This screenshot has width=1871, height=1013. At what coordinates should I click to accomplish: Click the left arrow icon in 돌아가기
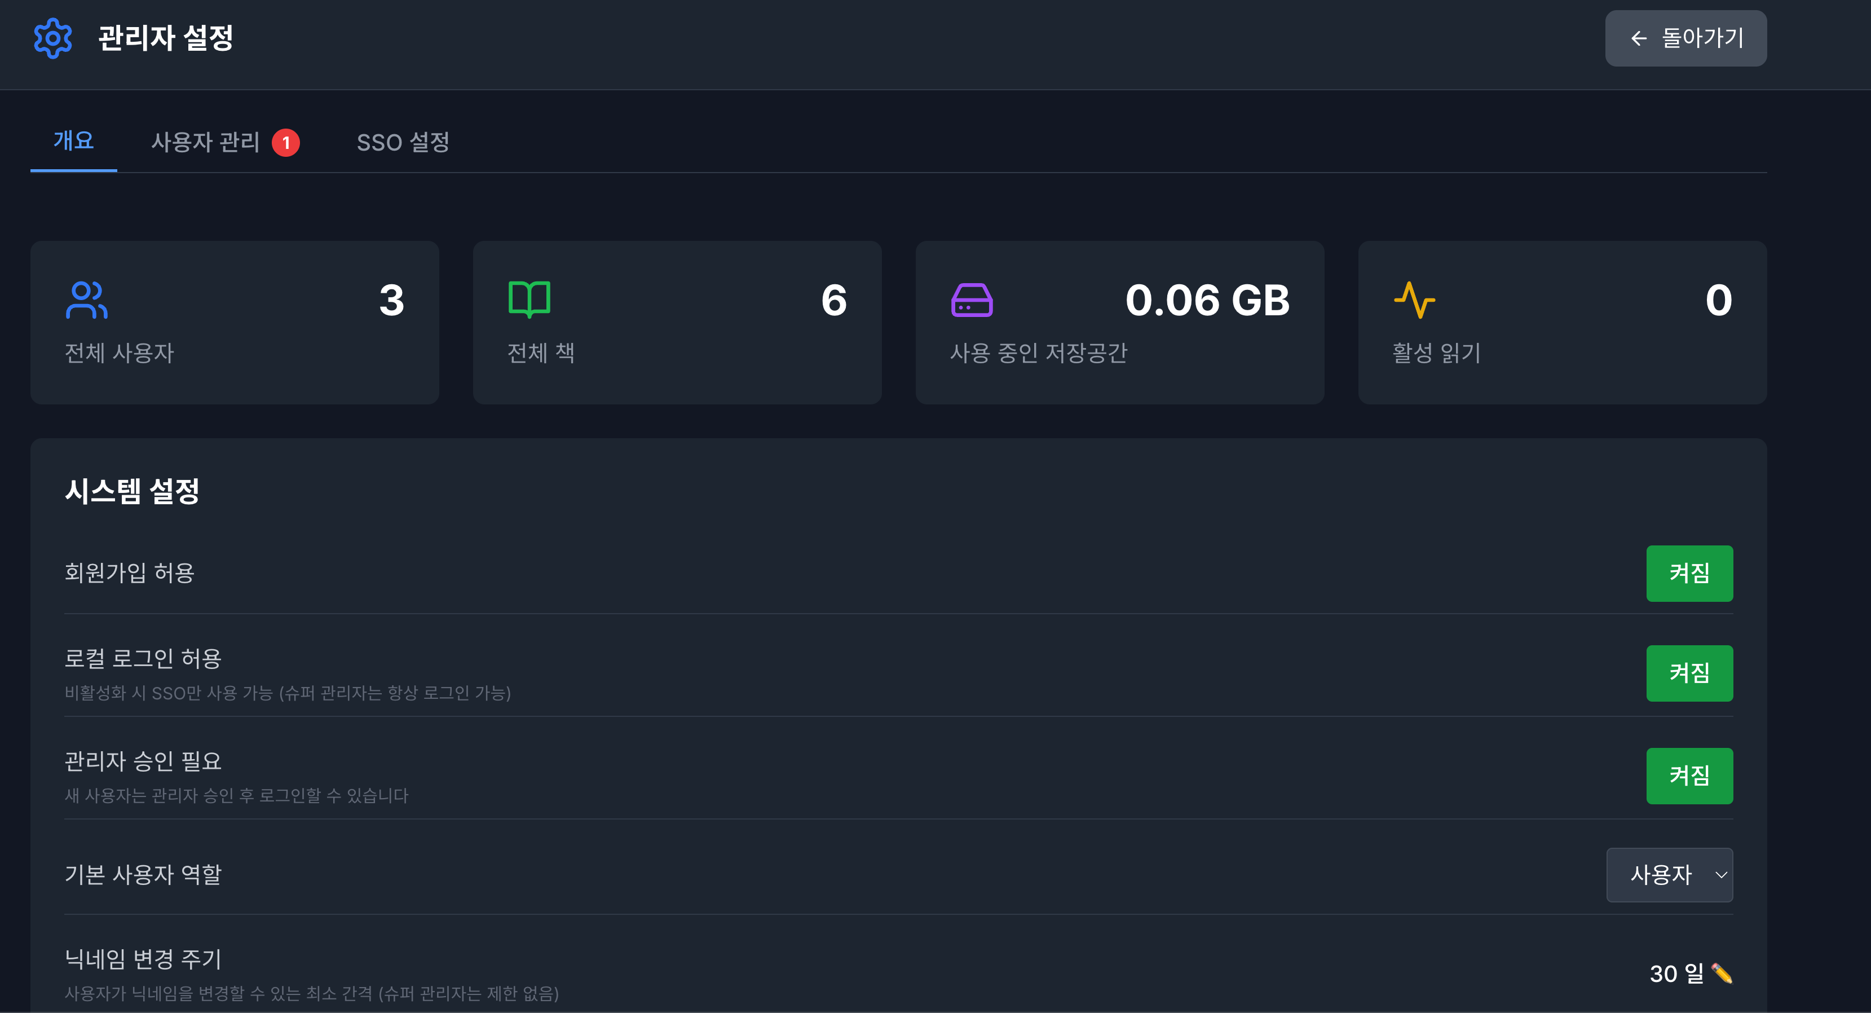point(1639,38)
